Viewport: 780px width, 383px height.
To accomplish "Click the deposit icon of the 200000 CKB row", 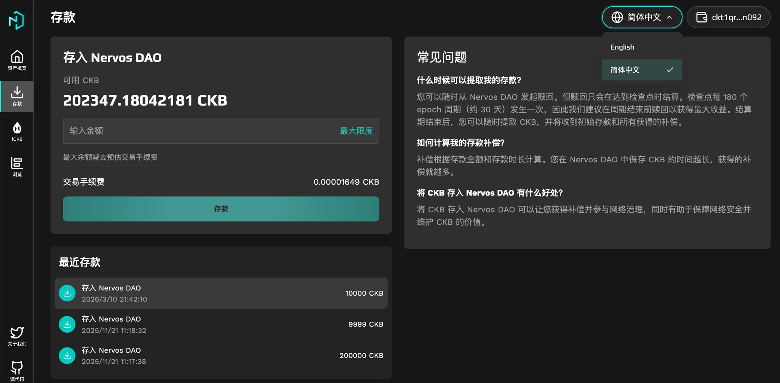I will 67,356.
